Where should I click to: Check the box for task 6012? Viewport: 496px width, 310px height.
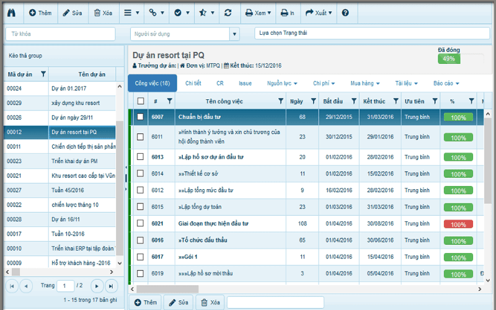point(140,190)
